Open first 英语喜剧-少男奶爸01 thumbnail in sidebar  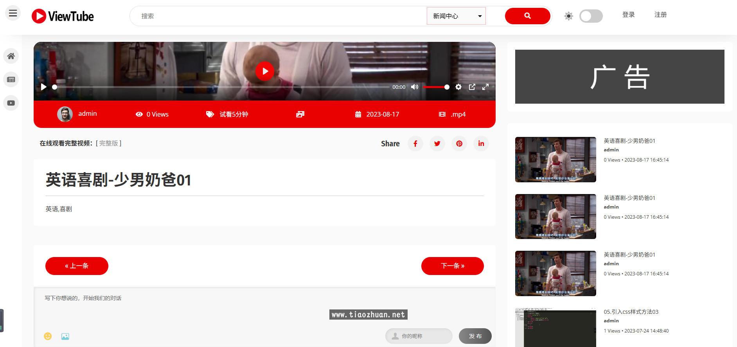point(555,160)
